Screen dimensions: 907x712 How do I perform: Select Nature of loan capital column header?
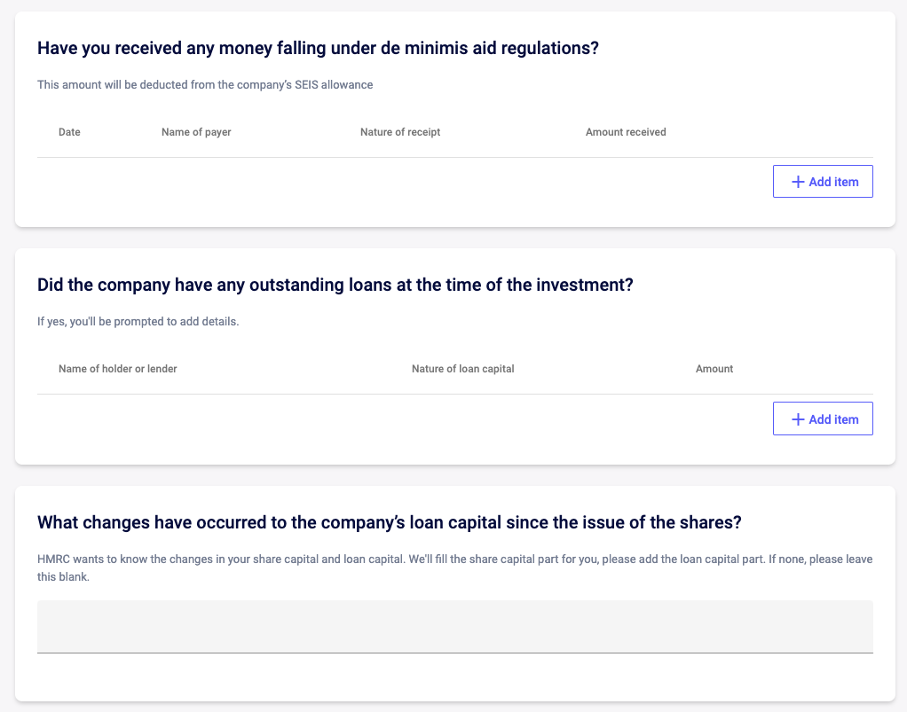462,369
